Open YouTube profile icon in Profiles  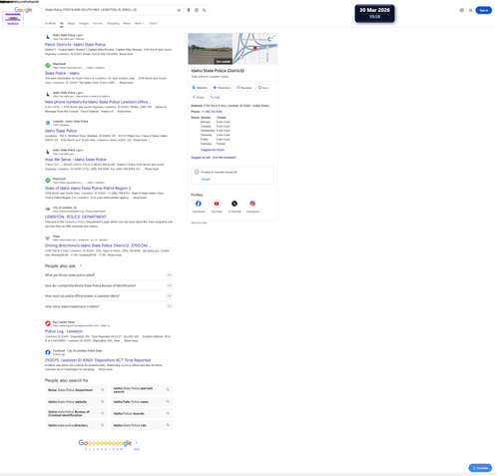[x=217, y=204]
